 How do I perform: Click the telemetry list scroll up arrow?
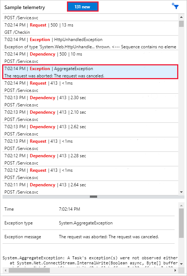point(181,17)
